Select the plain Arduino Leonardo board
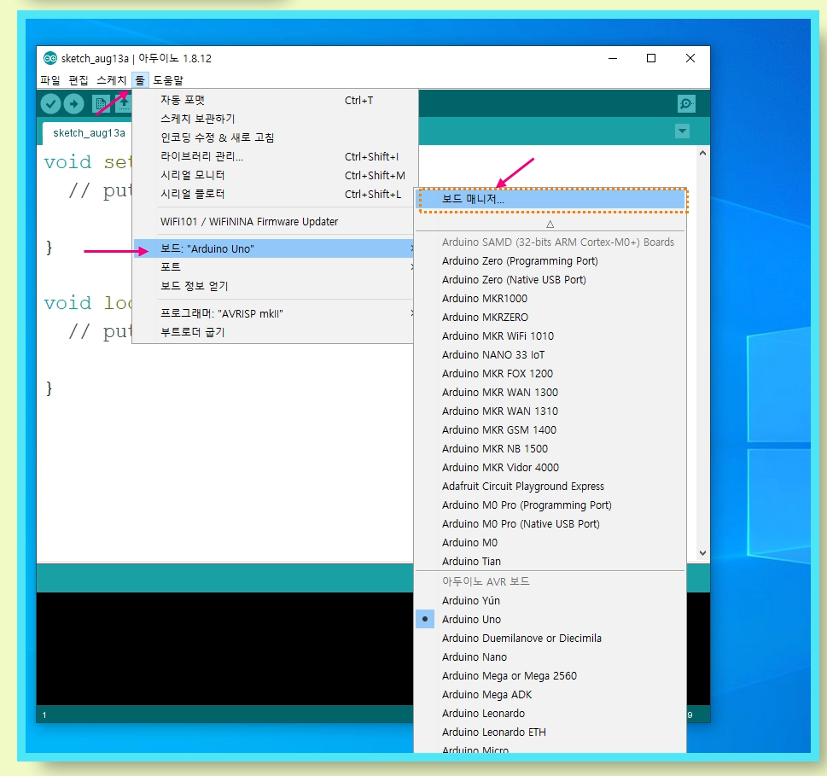The width and height of the screenshot is (827, 776). click(x=550, y=713)
